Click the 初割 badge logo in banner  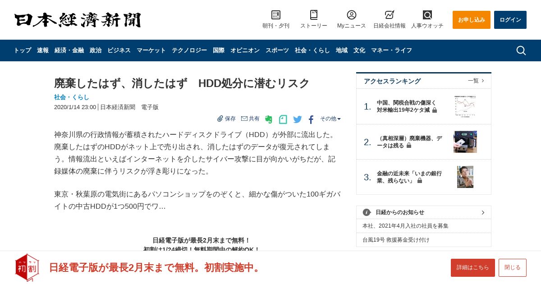27,267
